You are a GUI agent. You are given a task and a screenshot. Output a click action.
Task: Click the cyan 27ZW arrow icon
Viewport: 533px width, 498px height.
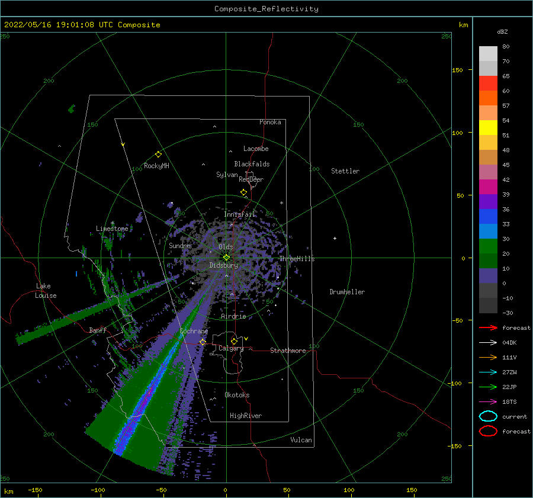tap(488, 372)
